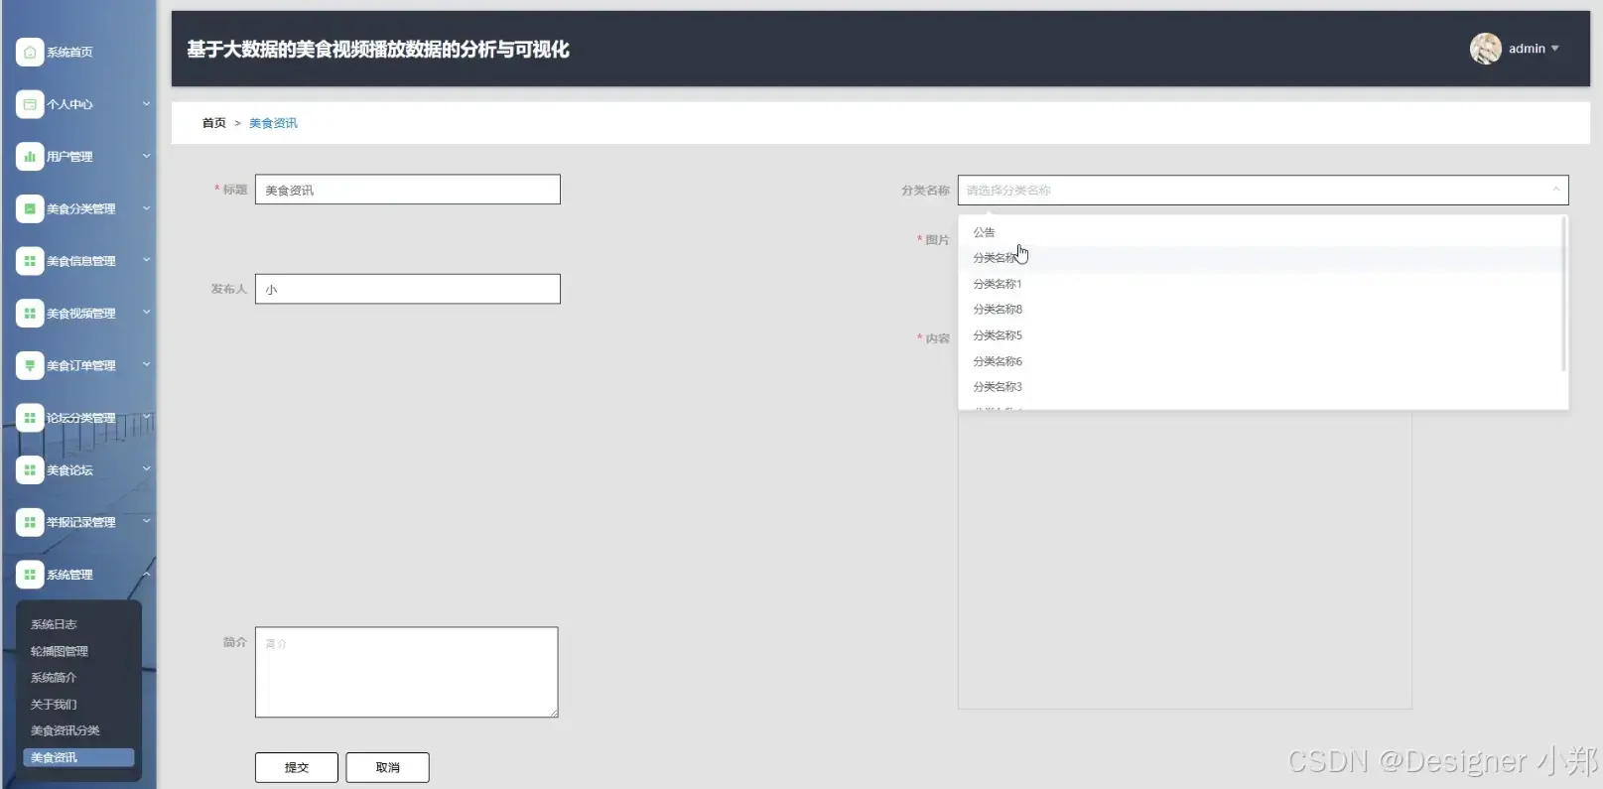The width and height of the screenshot is (1603, 789).
Task: Expand the 用户管理 chevron
Action: tap(146, 156)
